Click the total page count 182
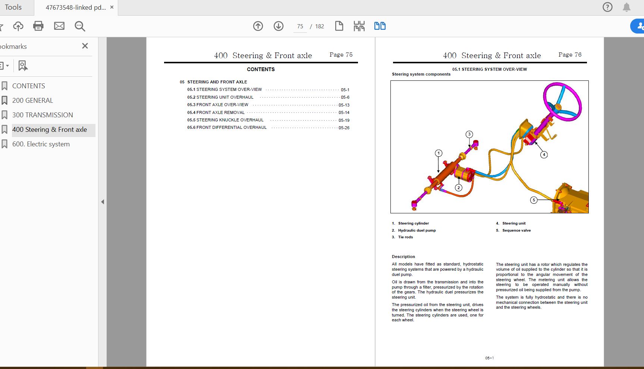Image resolution: width=644 pixels, height=369 pixels. tap(320, 26)
